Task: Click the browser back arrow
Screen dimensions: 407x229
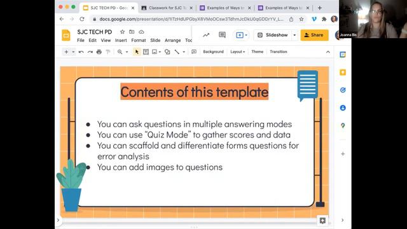Action: click(62, 19)
